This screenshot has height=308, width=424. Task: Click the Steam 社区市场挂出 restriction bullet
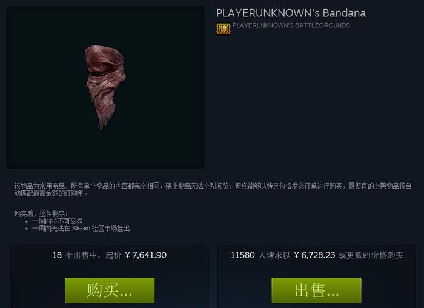point(81,229)
